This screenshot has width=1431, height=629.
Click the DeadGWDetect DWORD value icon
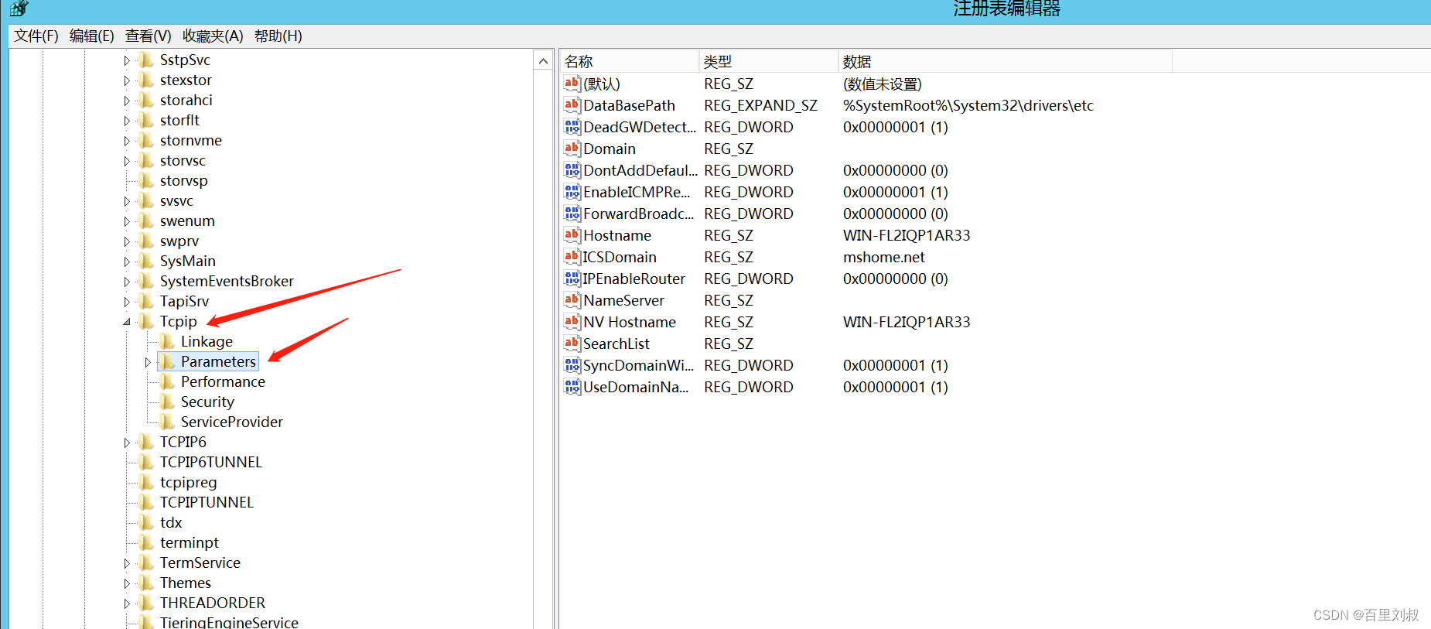pyautogui.click(x=572, y=127)
